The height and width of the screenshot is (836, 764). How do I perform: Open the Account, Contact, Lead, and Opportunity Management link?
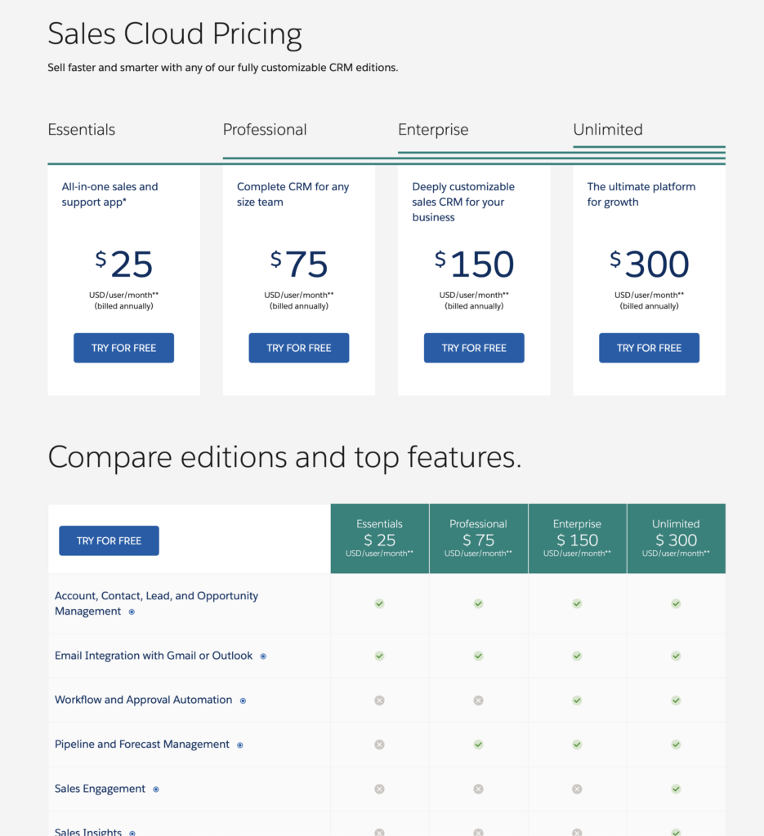(x=156, y=603)
